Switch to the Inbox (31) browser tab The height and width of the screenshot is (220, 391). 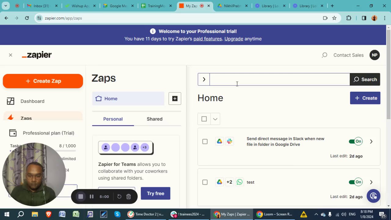point(42,6)
